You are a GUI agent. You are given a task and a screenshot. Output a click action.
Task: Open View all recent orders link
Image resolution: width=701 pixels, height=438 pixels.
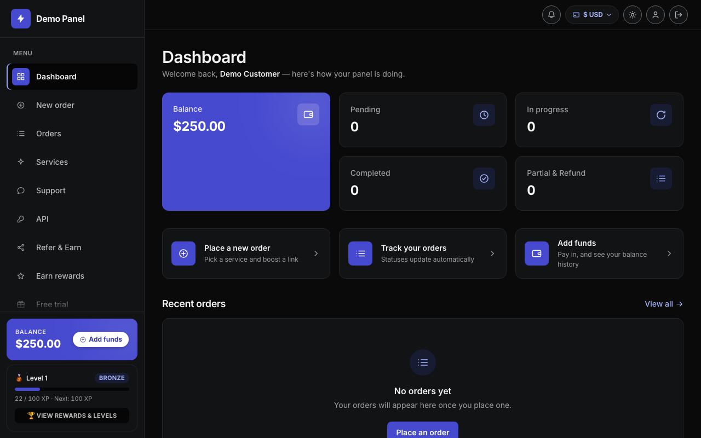tap(664, 304)
